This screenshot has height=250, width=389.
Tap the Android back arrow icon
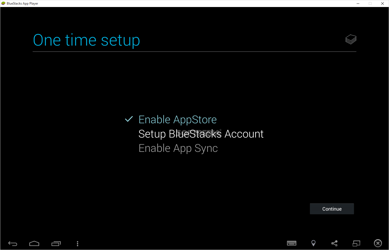13,244
